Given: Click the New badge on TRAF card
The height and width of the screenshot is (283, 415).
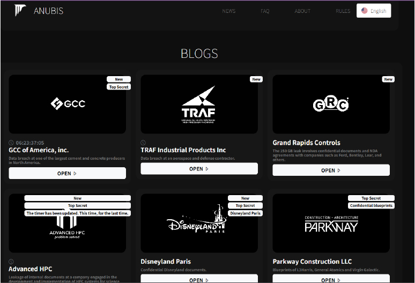Looking at the screenshot, I should pyautogui.click(x=256, y=79).
